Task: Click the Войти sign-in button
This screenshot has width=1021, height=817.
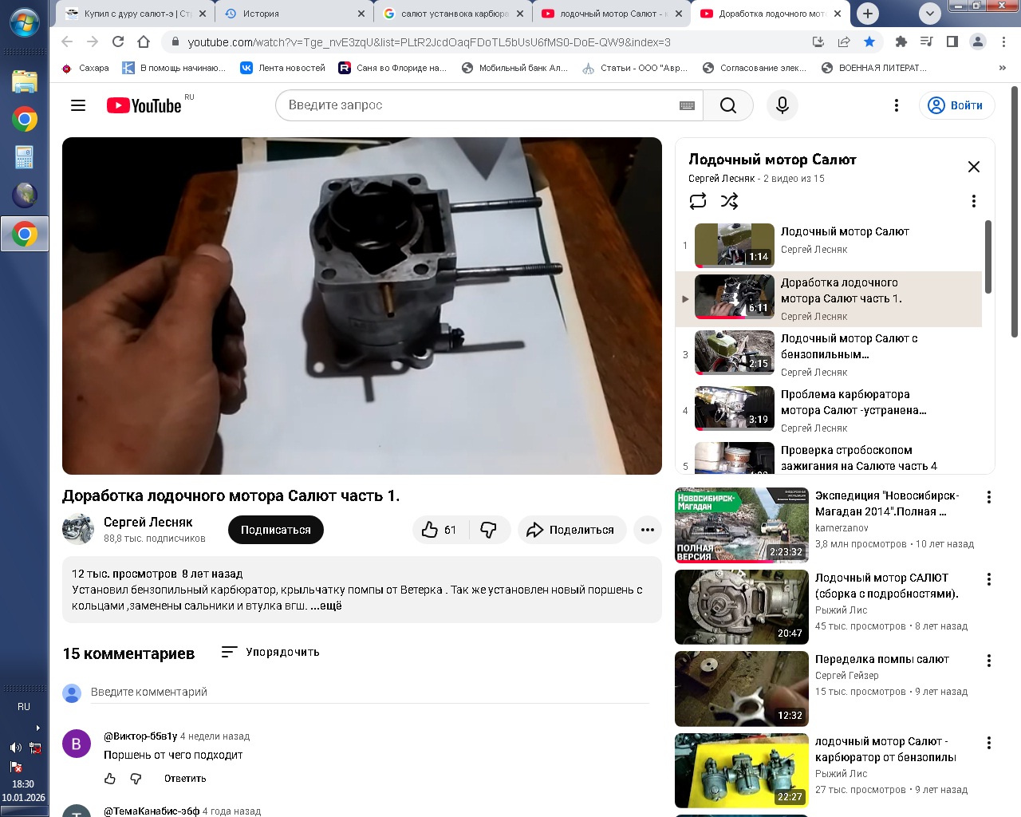Action: coord(956,105)
